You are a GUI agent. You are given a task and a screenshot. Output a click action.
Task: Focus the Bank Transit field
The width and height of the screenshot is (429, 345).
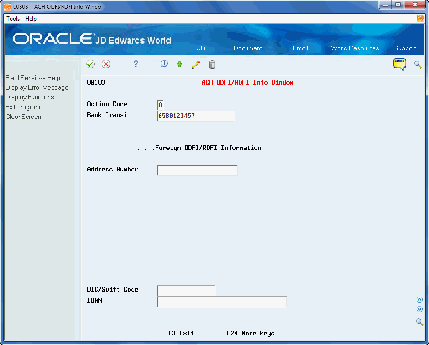coord(195,116)
